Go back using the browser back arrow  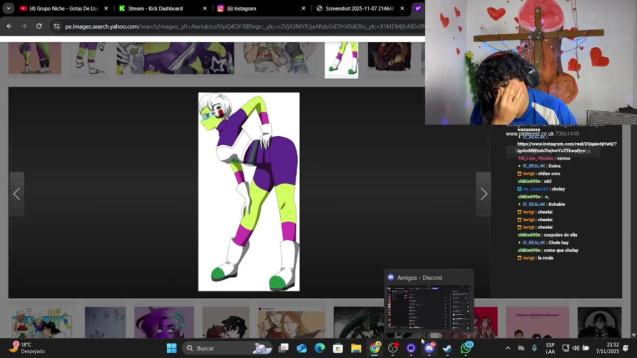point(9,26)
